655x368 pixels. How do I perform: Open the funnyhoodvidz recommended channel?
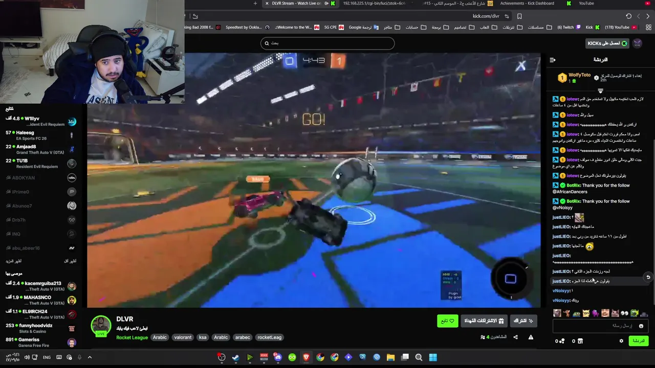(x=41, y=328)
